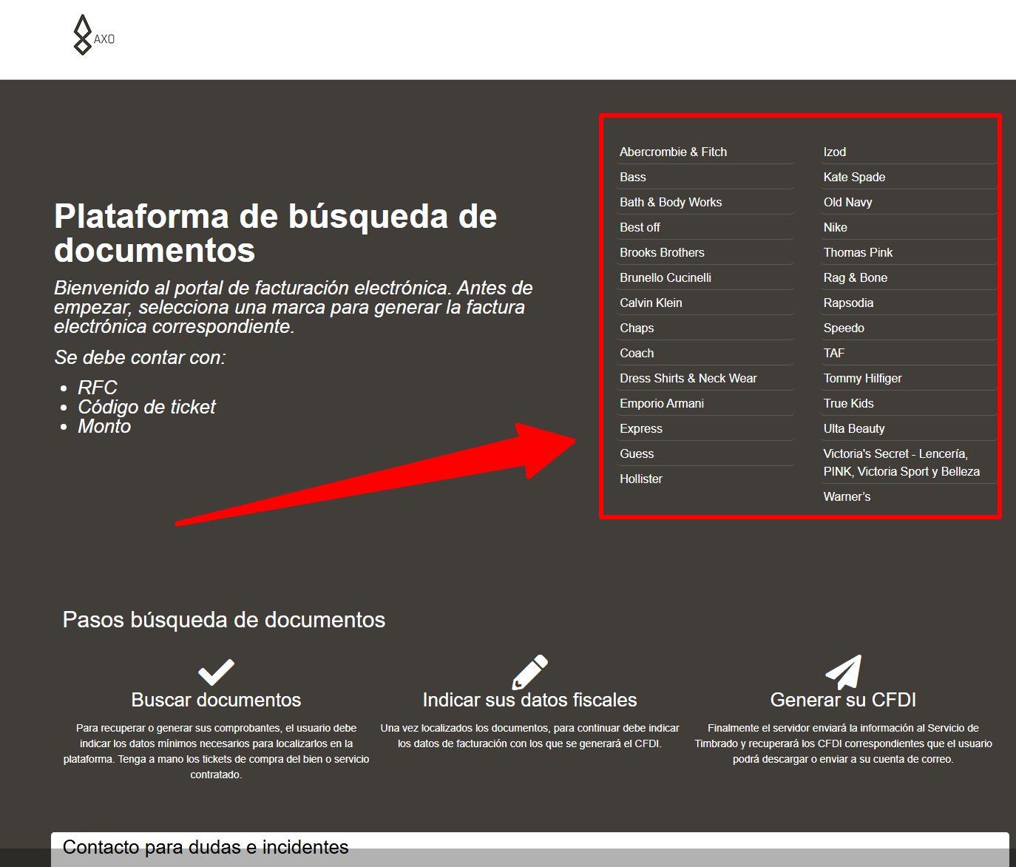Select Dress Shirts & Neck Wear
Image resolution: width=1016 pixels, height=867 pixels.
[x=688, y=378]
